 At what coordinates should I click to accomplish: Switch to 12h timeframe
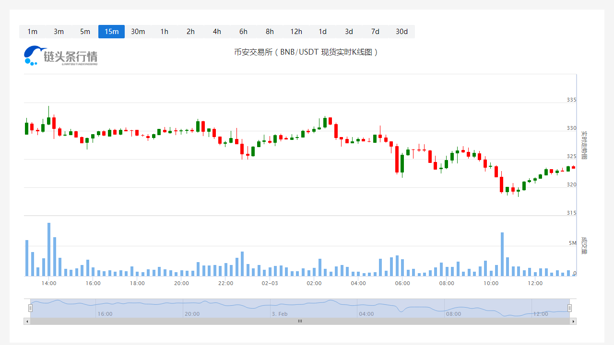296,32
